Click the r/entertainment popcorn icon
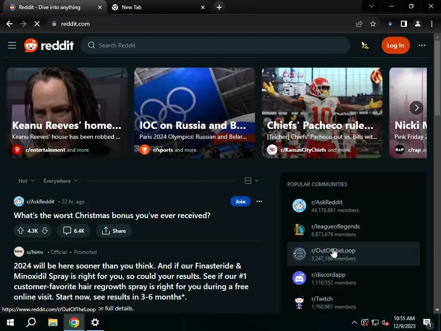The width and height of the screenshot is (441, 331). coord(17,150)
